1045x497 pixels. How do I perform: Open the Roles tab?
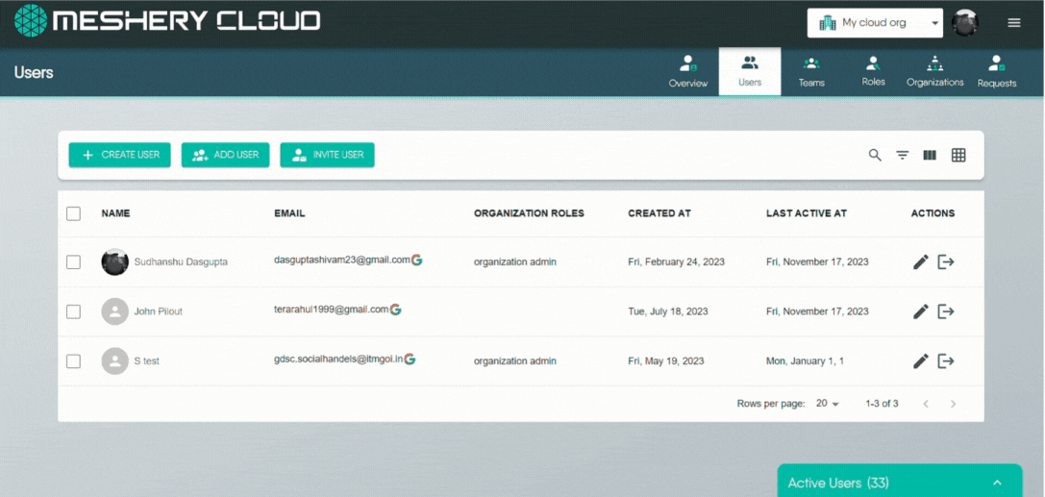[873, 72]
